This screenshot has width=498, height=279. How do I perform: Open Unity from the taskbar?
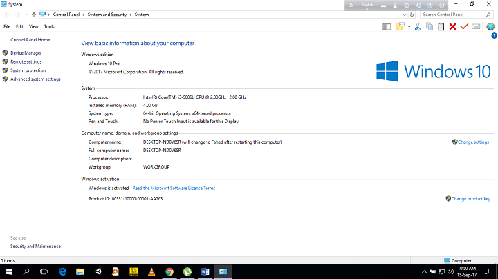pos(98,271)
